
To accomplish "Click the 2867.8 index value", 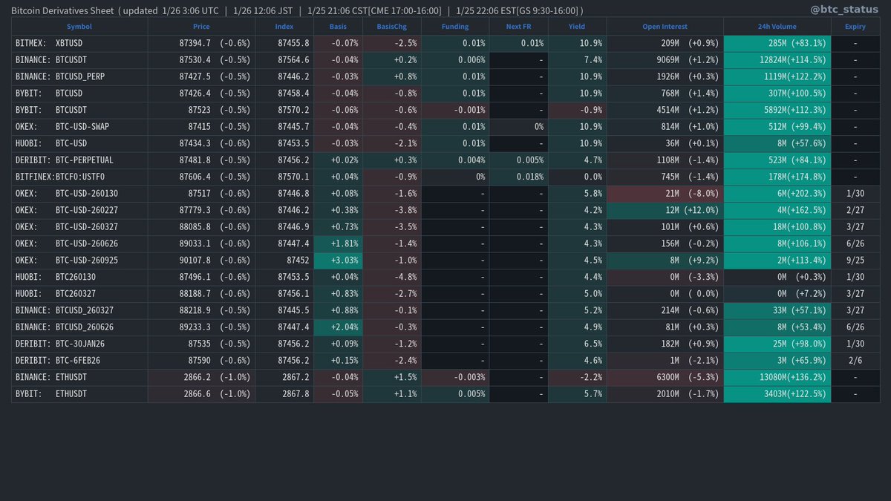I will (296, 393).
